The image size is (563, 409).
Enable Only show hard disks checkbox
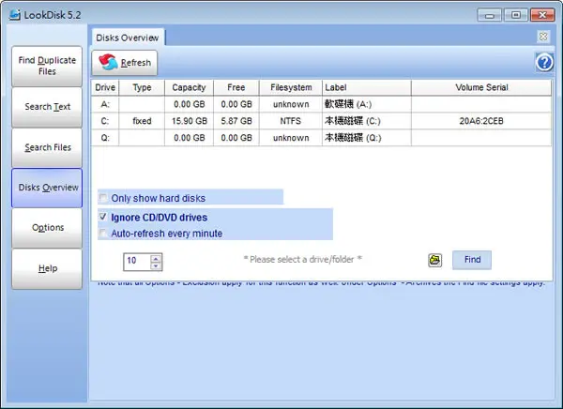103,198
